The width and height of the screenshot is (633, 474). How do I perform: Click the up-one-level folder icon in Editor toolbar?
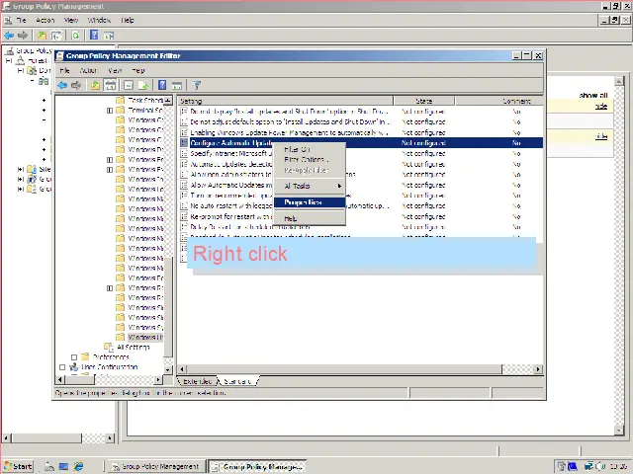coord(95,85)
